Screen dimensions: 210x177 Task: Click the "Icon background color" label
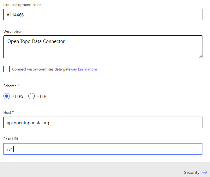[x=22, y=5]
